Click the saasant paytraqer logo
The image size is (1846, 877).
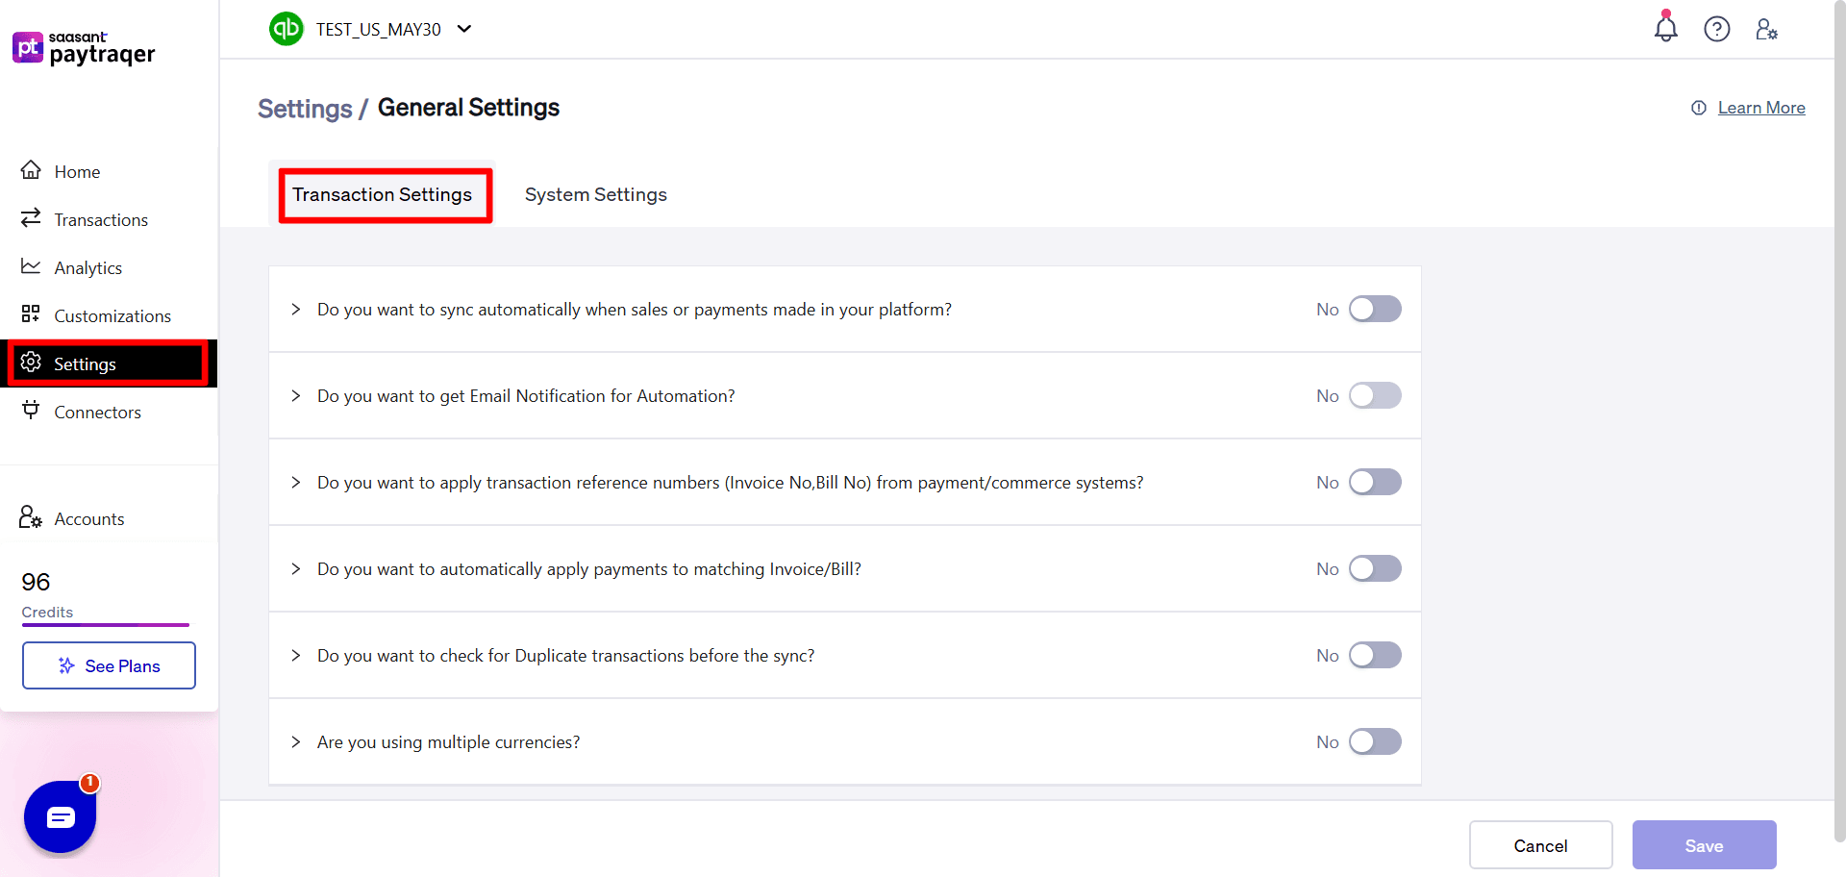pos(84,48)
